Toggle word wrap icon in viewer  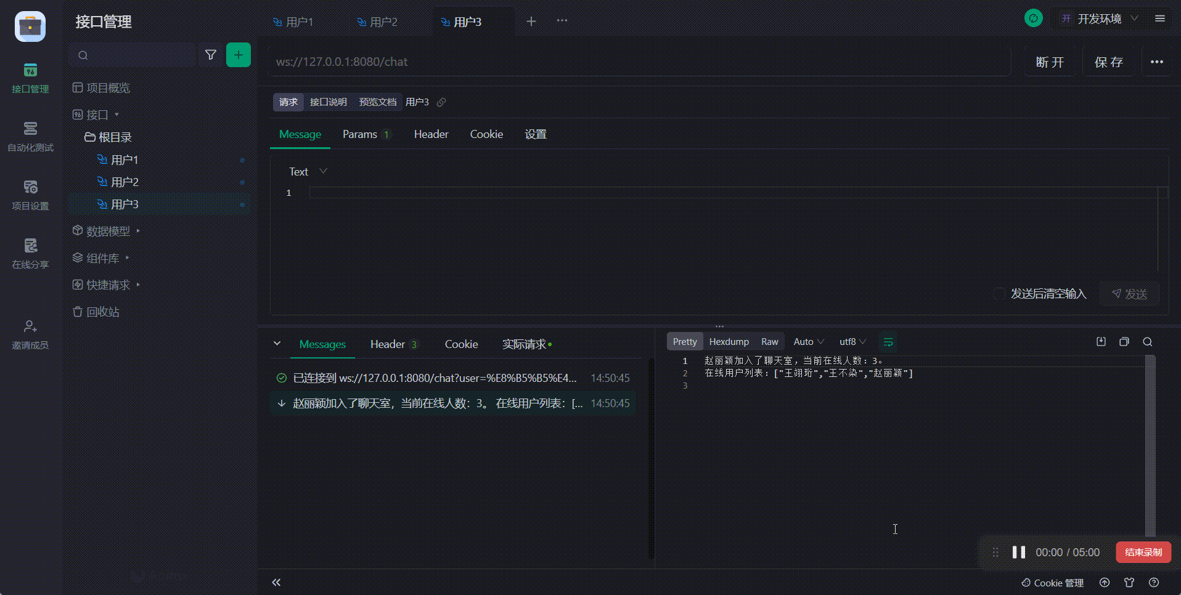pos(888,342)
